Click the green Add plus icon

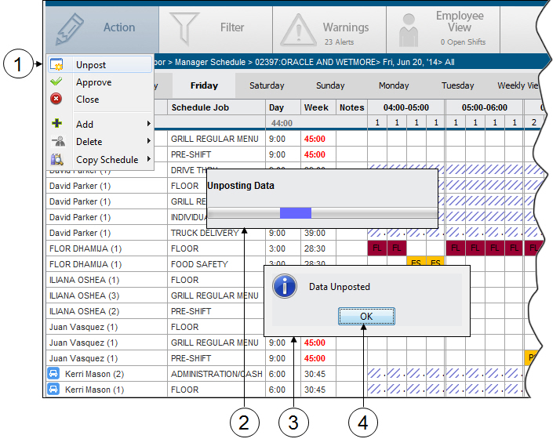tap(56, 123)
